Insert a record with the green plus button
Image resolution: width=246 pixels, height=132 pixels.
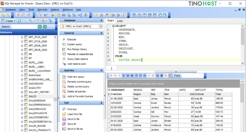click(x=136, y=76)
